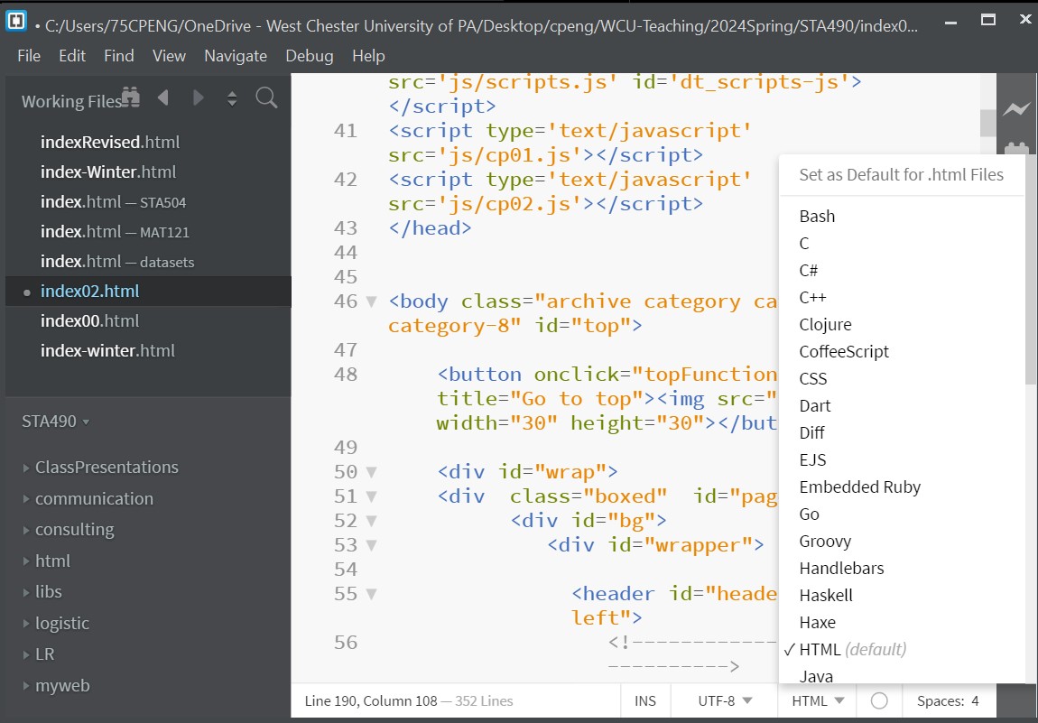Click the navigate forward arrow icon
This screenshot has width=1038, height=723.
pos(198,98)
